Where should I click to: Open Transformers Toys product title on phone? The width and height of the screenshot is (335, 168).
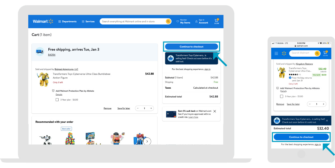(x=300, y=69)
